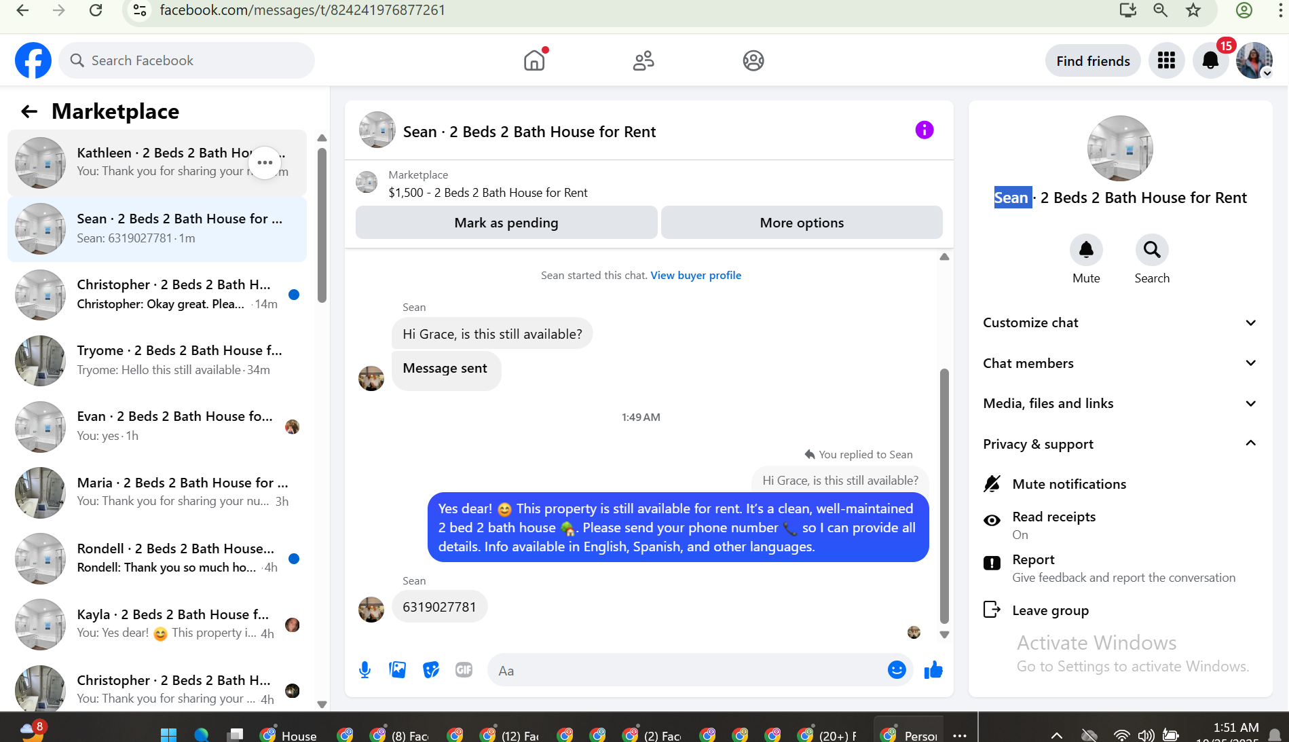Open the Groups icon in top navigation

753,60
